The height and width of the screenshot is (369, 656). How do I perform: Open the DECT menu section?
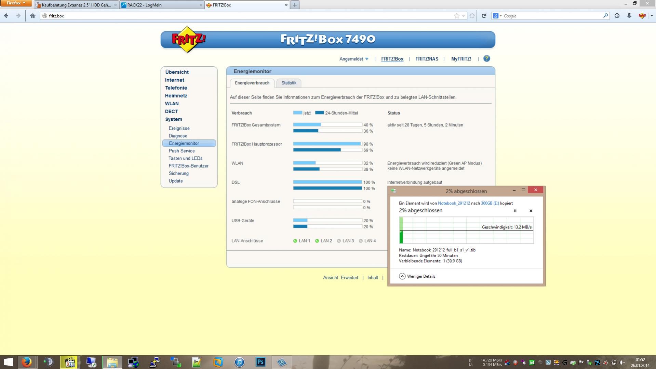[x=172, y=111]
